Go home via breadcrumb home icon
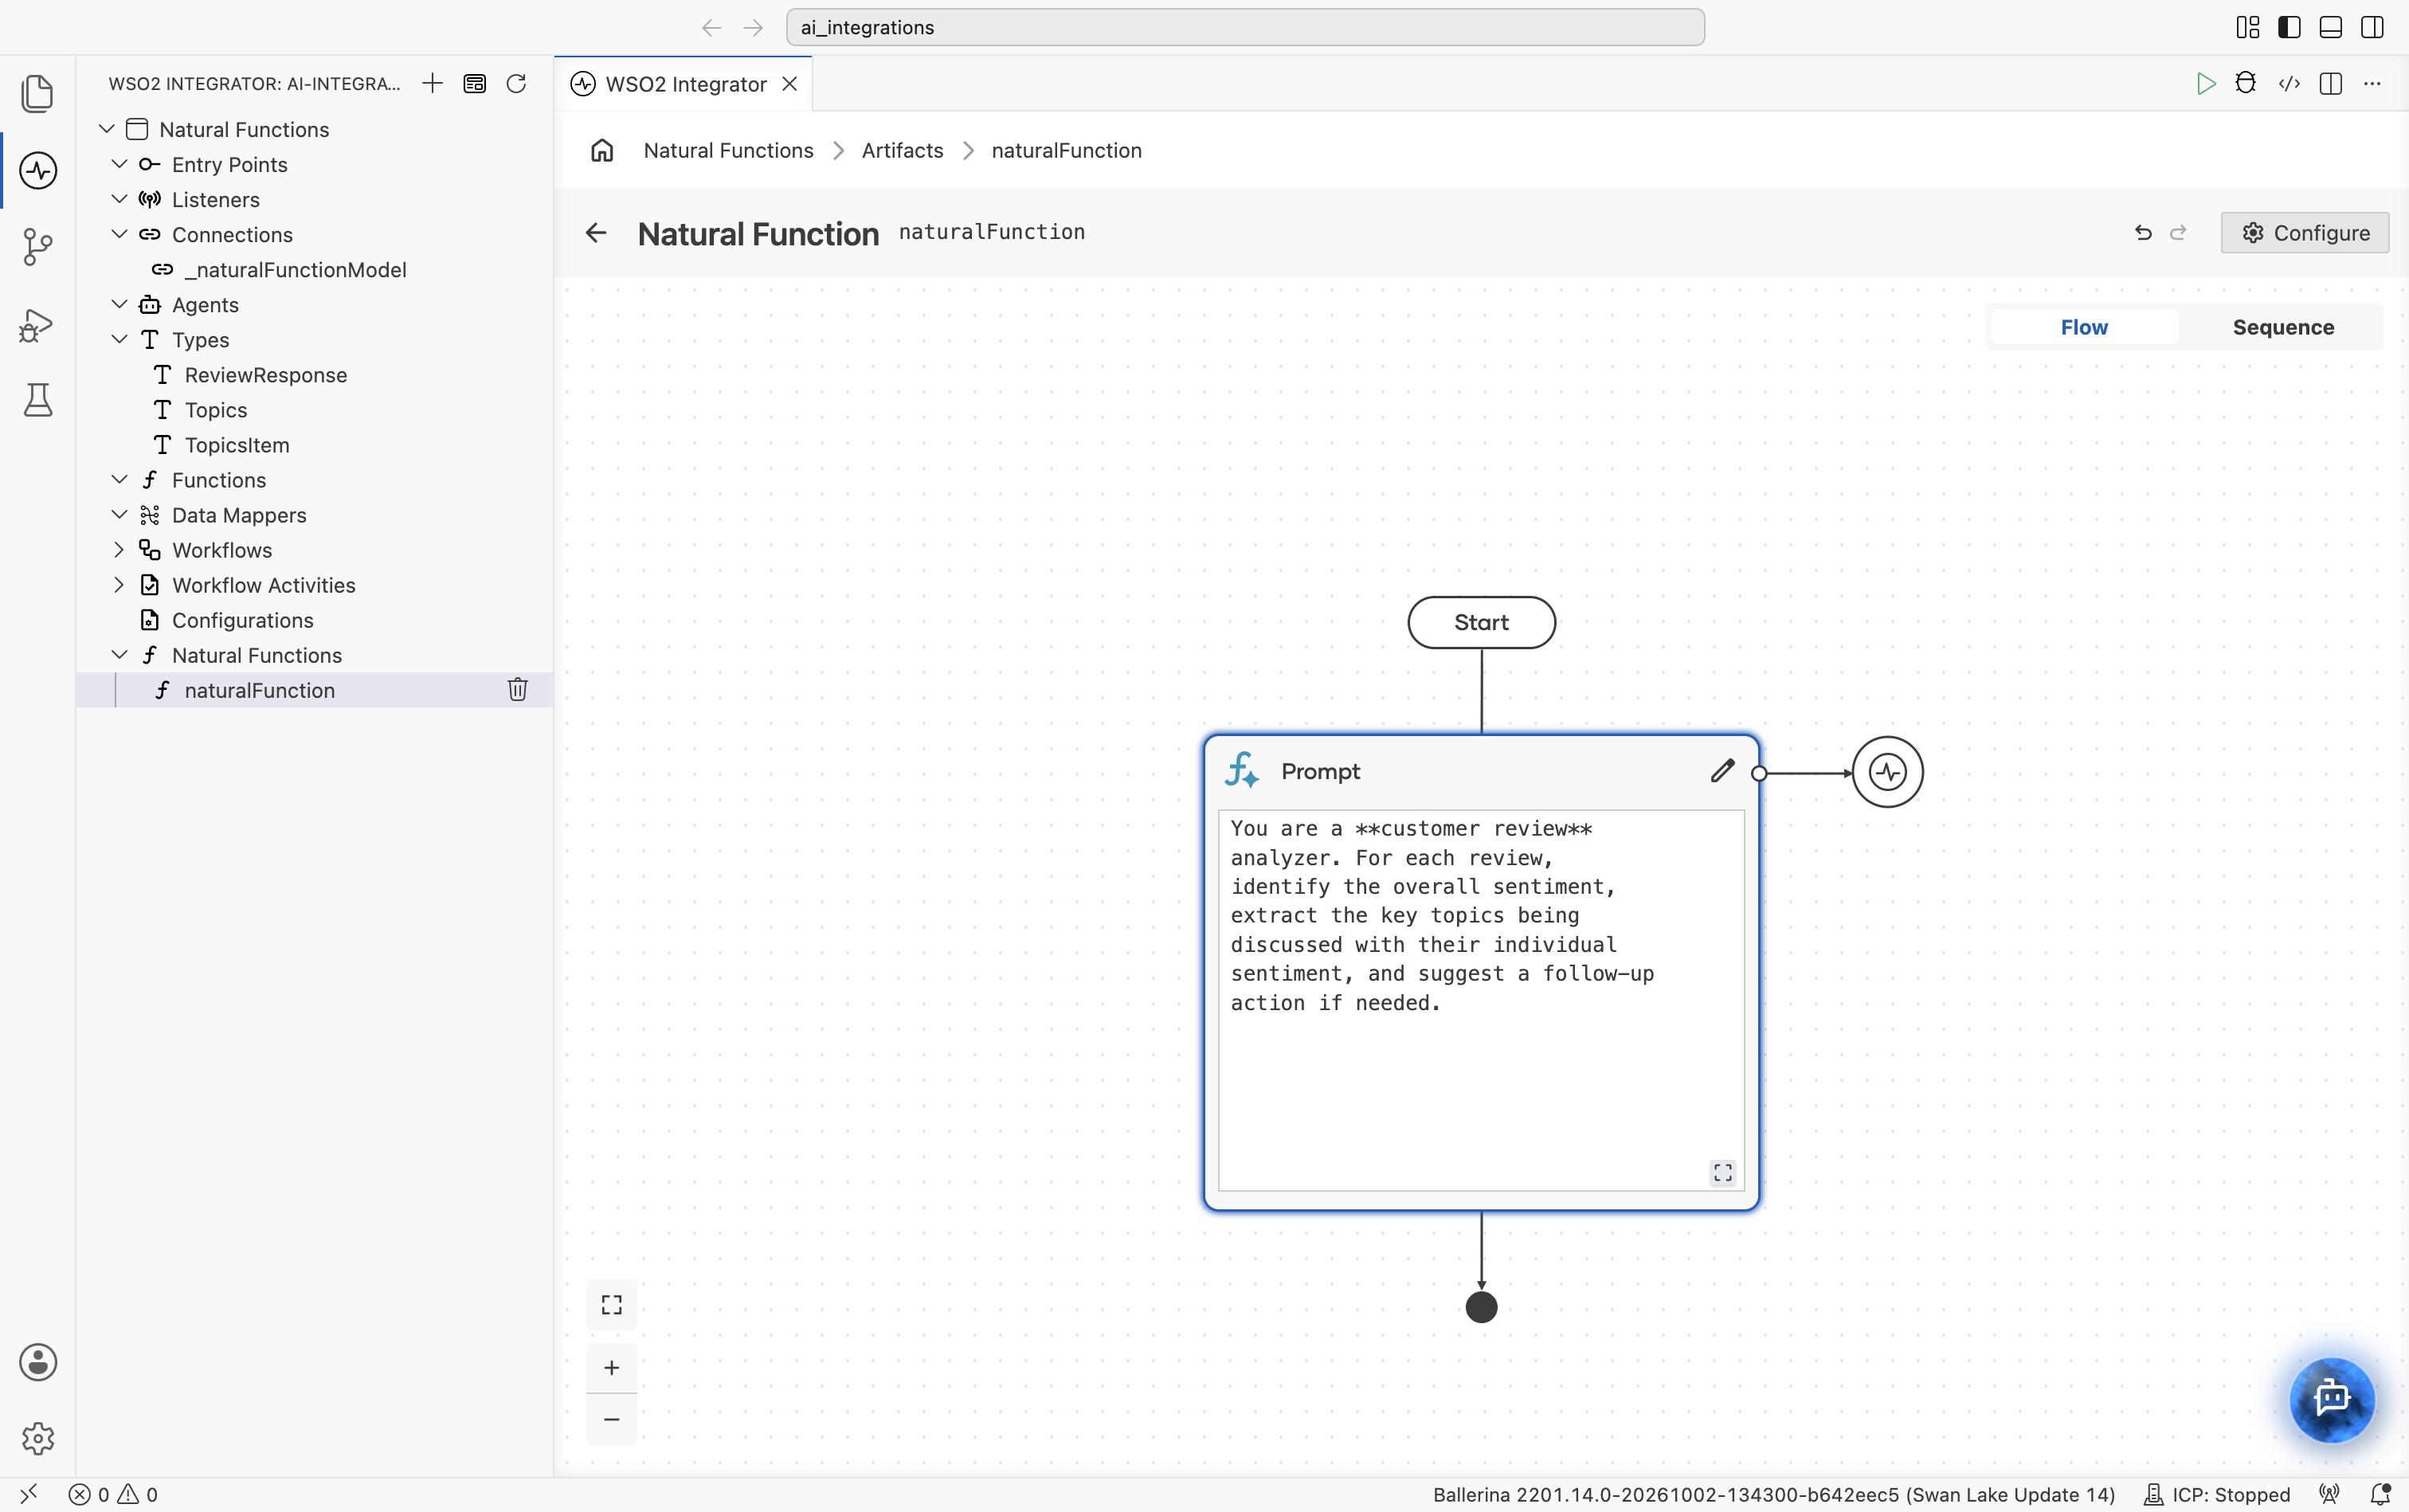This screenshot has height=1512, width=2409. point(602,150)
